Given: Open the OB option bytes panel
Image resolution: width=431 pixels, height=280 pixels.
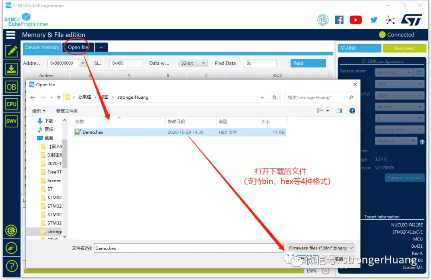Looking at the screenshot, I should coord(11,87).
